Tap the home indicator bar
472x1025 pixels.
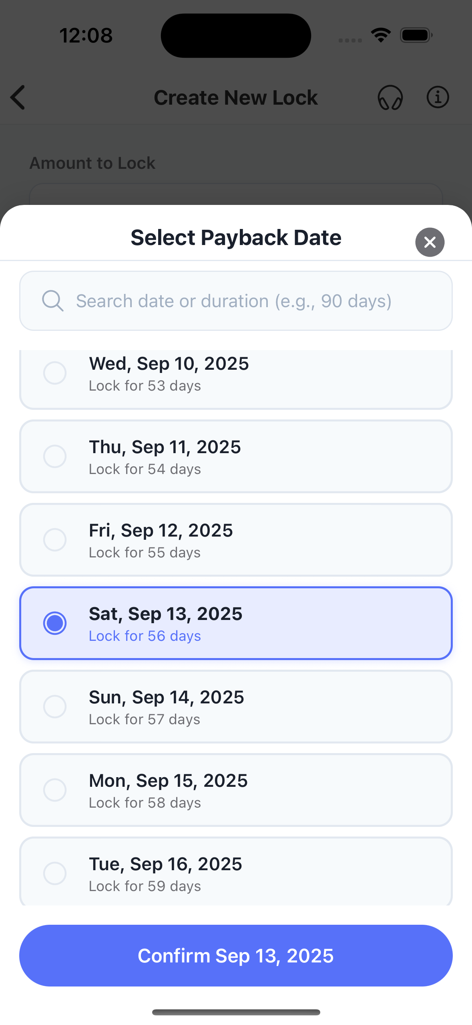[236, 1012]
